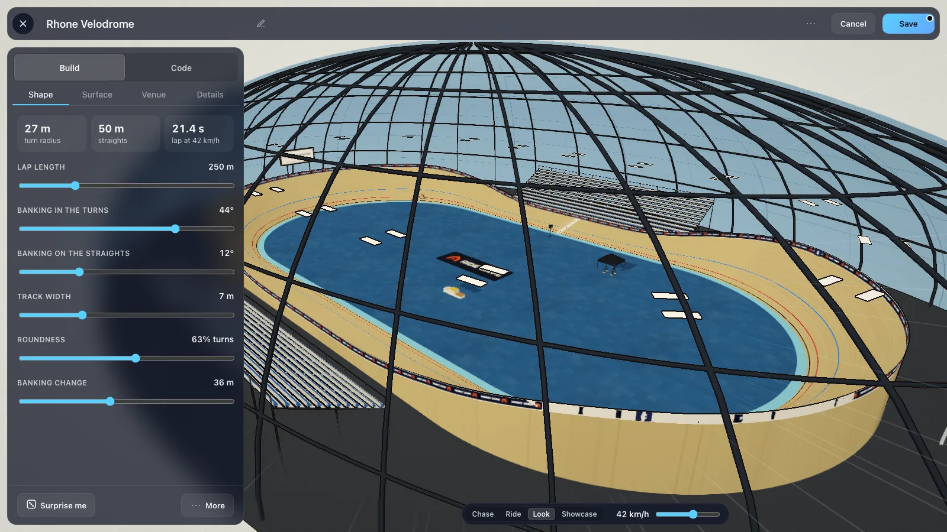Click the 7 m track width value
The height and width of the screenshot is (532, 947).
(226, 296)
